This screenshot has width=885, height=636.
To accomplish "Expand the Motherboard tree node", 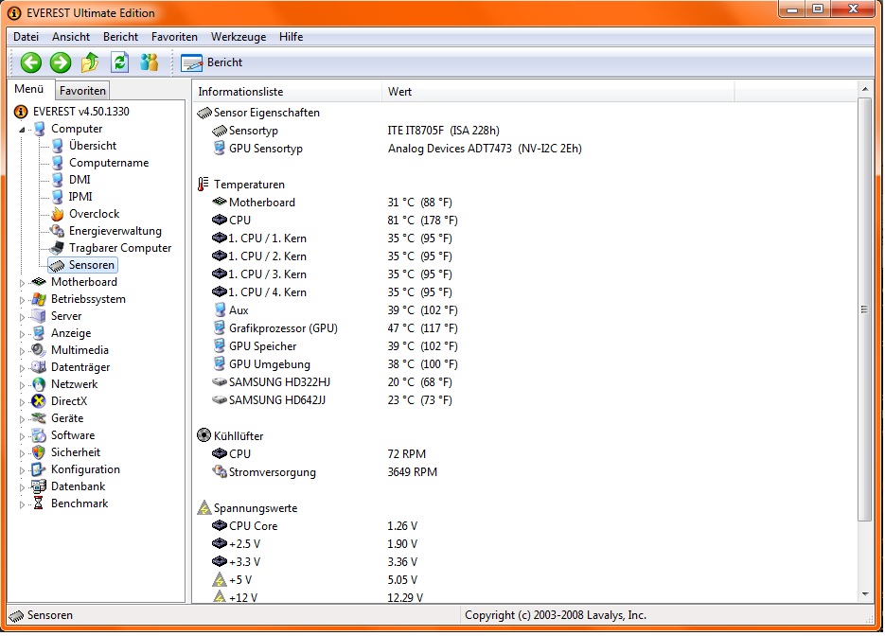I will tap(22, 283).
